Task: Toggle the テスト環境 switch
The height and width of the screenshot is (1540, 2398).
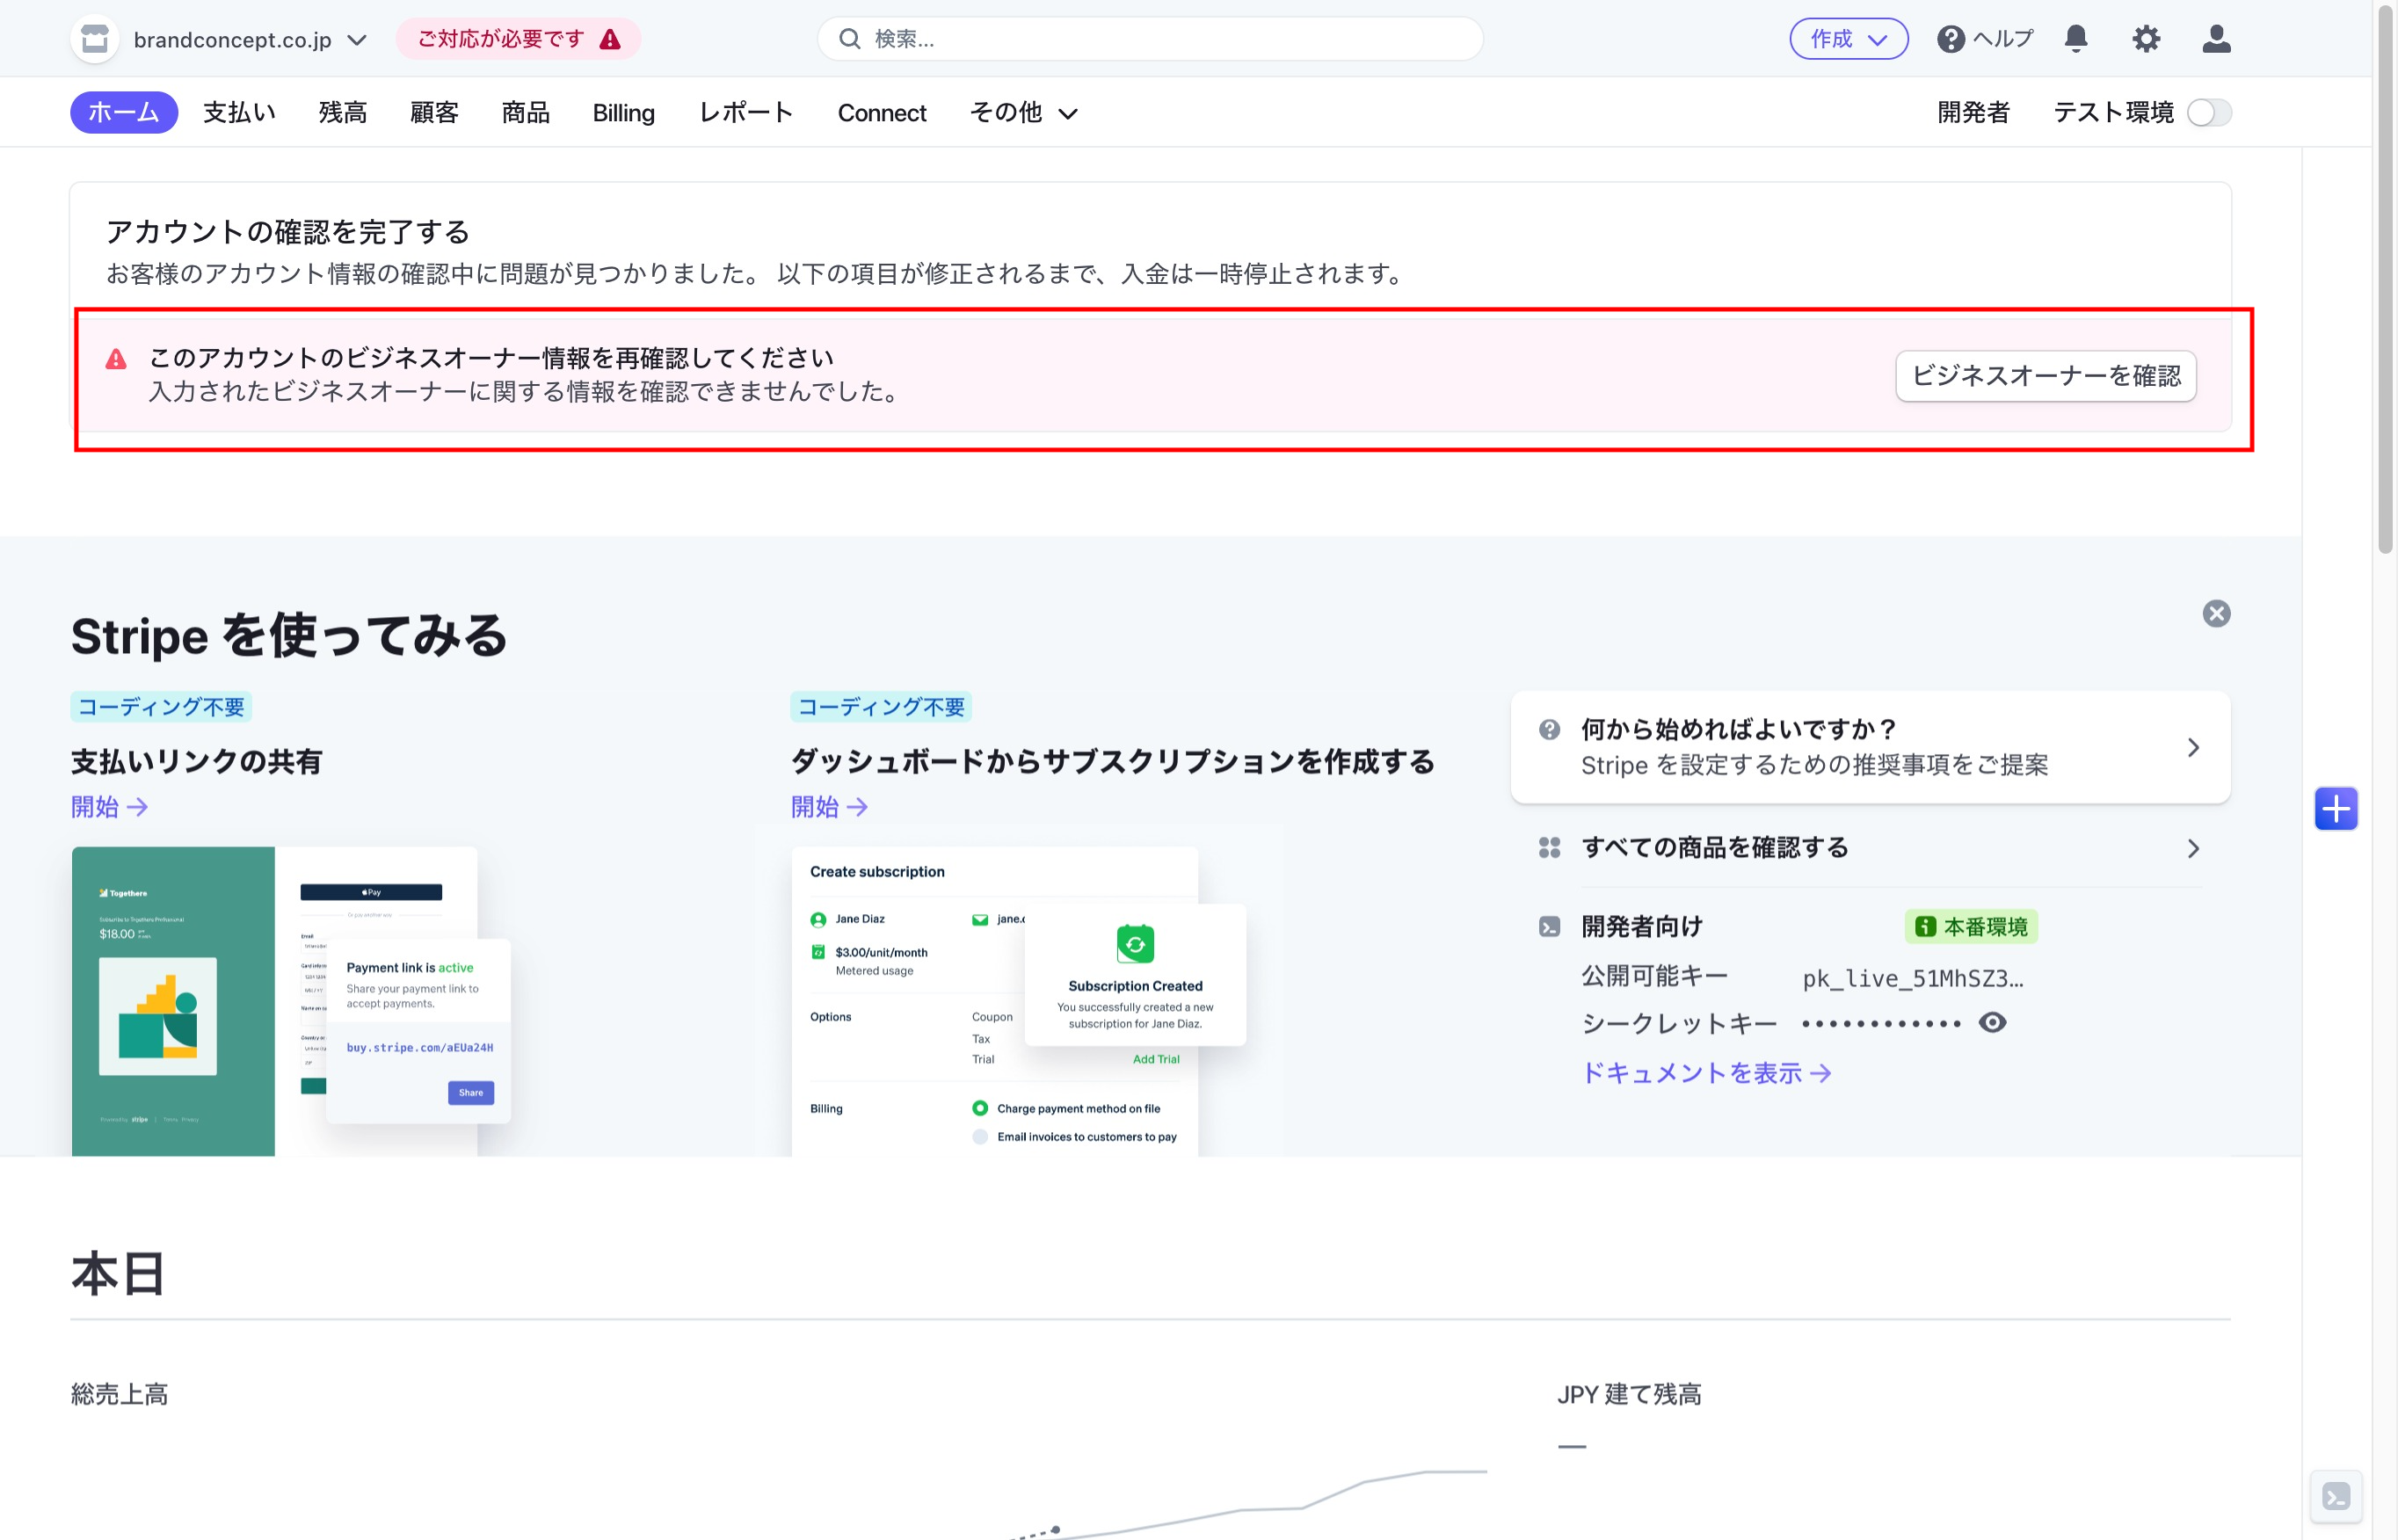Action: [x=2209, y=113]
